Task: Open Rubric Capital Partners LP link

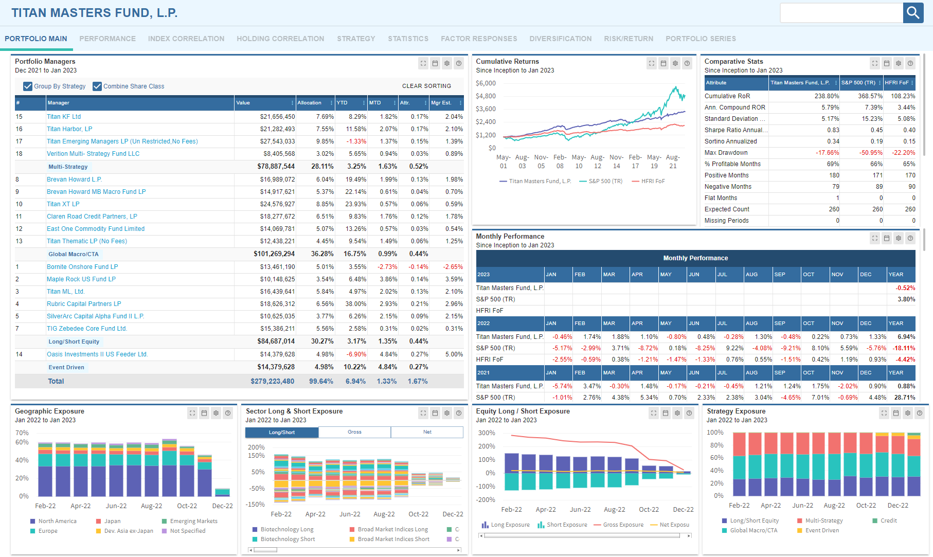Action: (84, 304)
